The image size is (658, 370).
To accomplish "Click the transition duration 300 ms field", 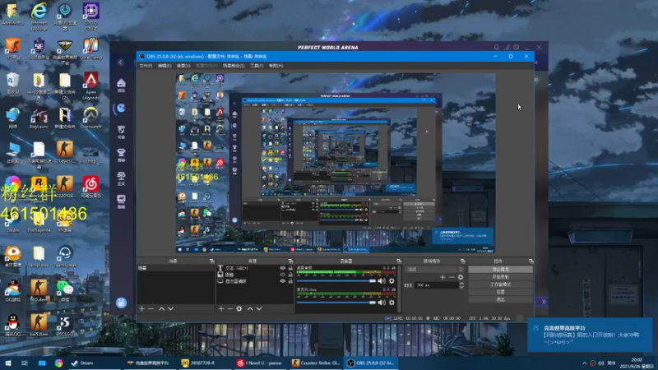I will 436,285.
